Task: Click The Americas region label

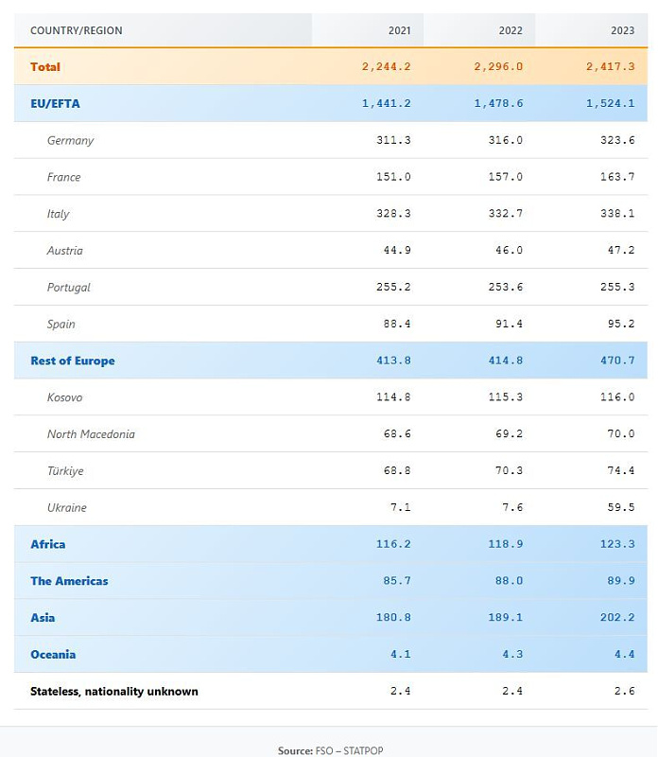Action: (69, 581)
